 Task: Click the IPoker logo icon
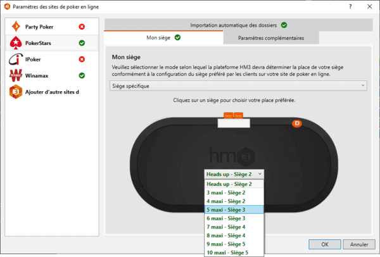coord(16,60)
